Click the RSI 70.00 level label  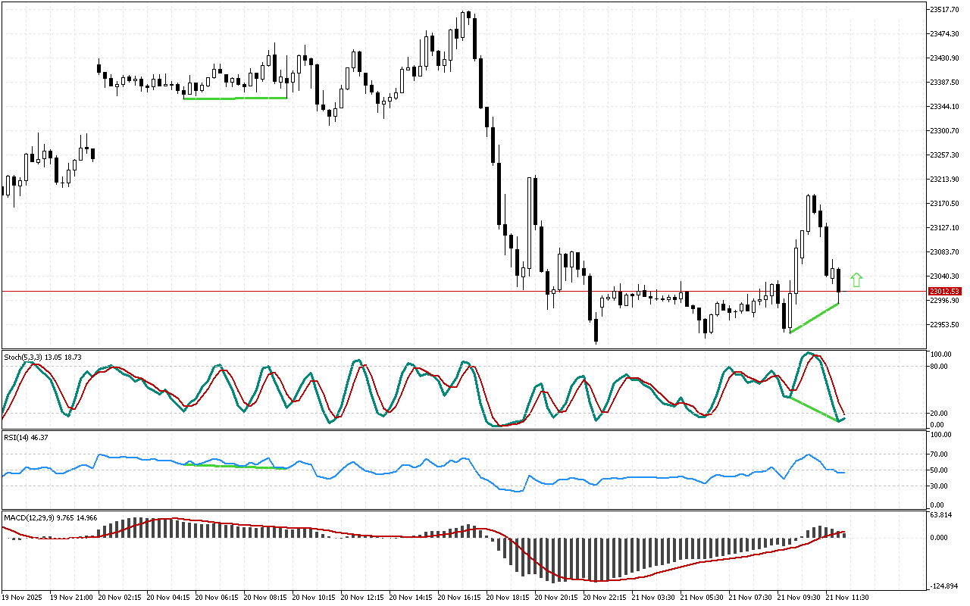click(941, 454)
